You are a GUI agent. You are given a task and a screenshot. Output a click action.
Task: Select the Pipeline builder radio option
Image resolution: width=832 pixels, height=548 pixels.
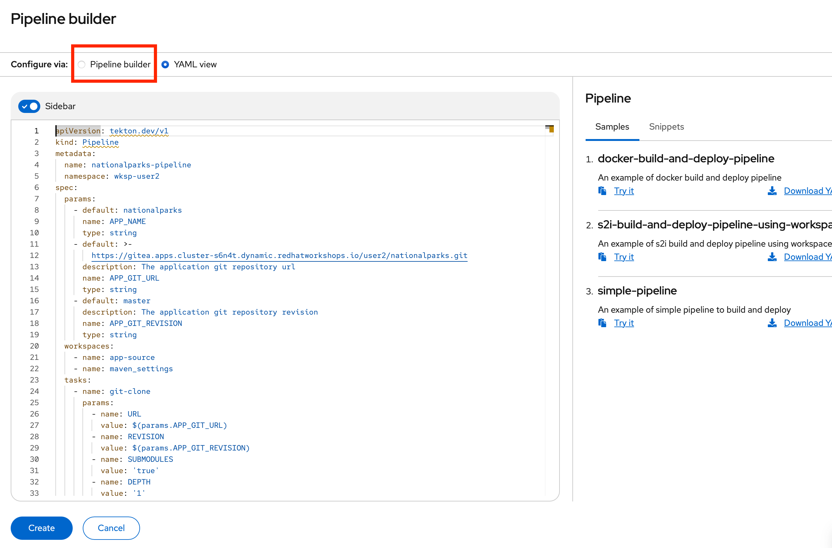pos(82,65)
